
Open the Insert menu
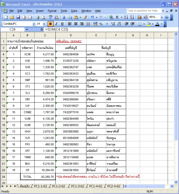click(x=40, y=11)
